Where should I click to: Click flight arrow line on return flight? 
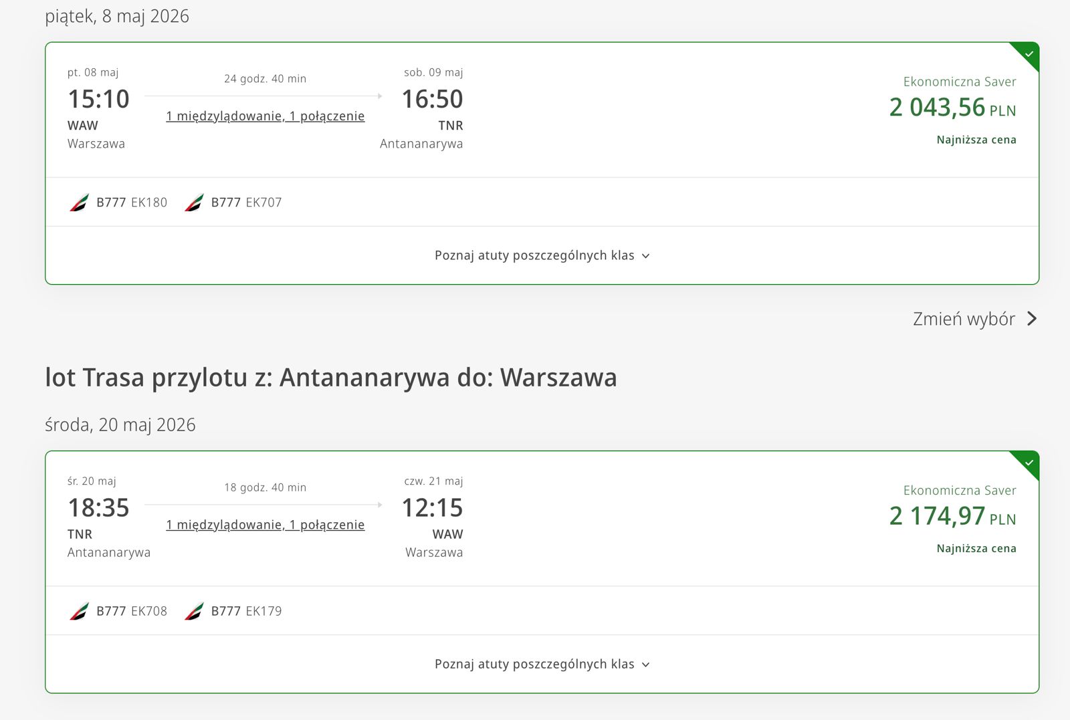pos(263,505)
